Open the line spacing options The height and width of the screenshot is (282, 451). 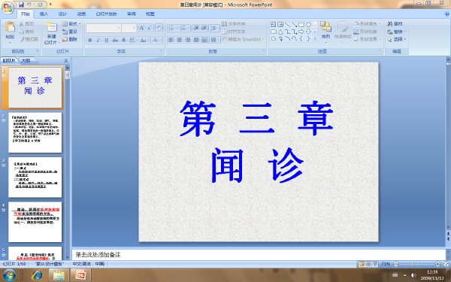point(214,28)
